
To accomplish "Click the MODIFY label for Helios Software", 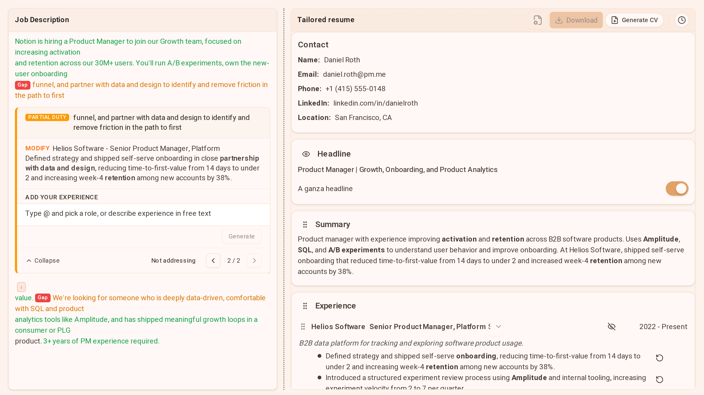I will pyautogui.click(x=37, y=149).
